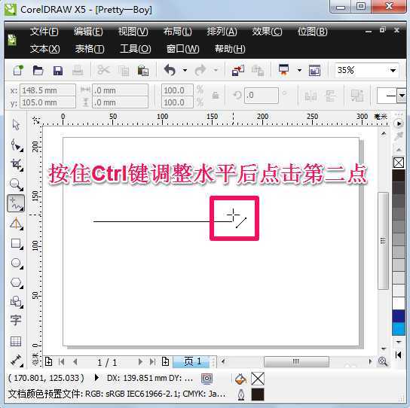Image resolution: width=410 pixels, height=408 pixels.
Task: Click the outline pen status icon
Action: coord(241,394)
